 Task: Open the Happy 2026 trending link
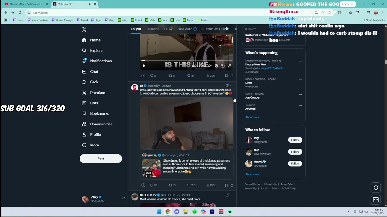click(267, 68)
